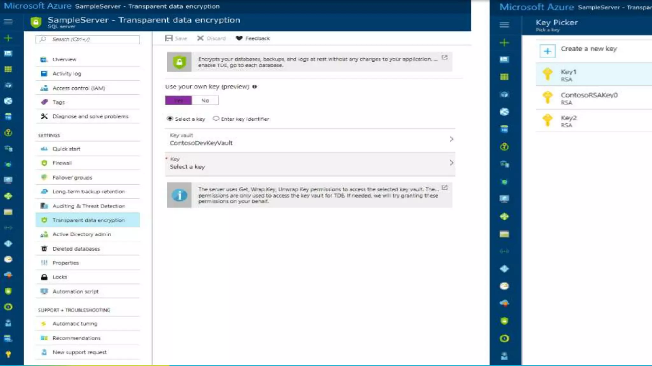Click the green grid icon in Key Picker sidebar
Viewport: 652px width, 366px height.
coord(504,77)
